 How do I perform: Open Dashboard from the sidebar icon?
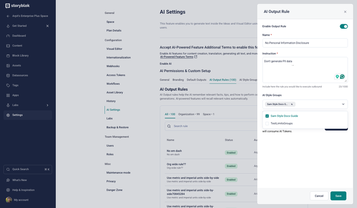tap(8, 36)
